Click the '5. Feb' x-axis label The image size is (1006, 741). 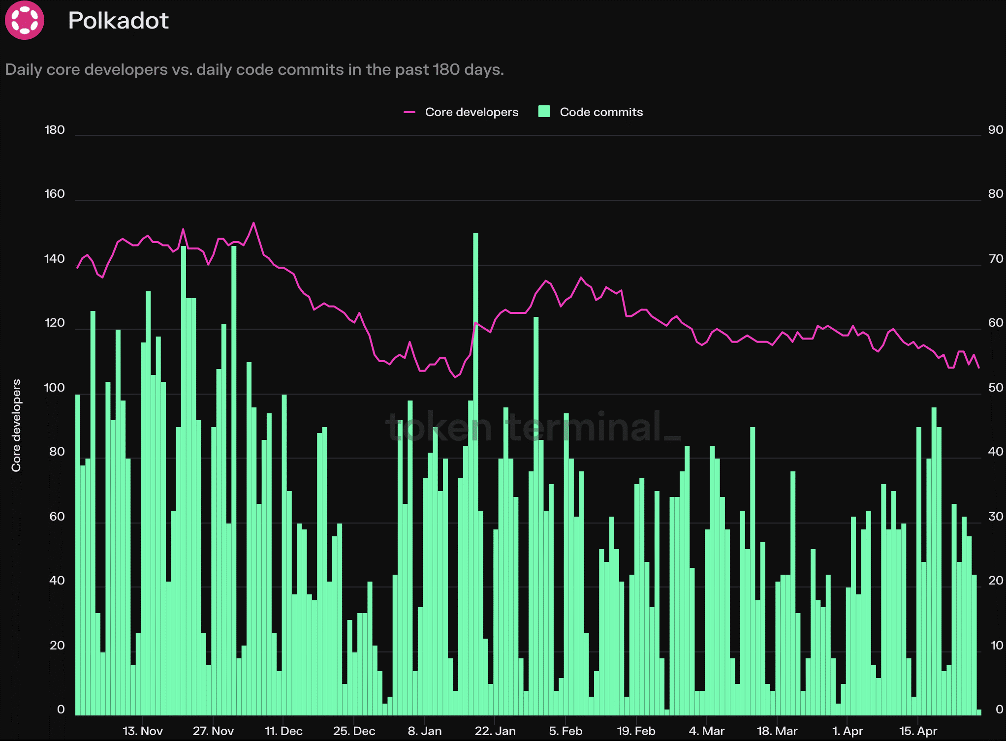click(566, 731)
